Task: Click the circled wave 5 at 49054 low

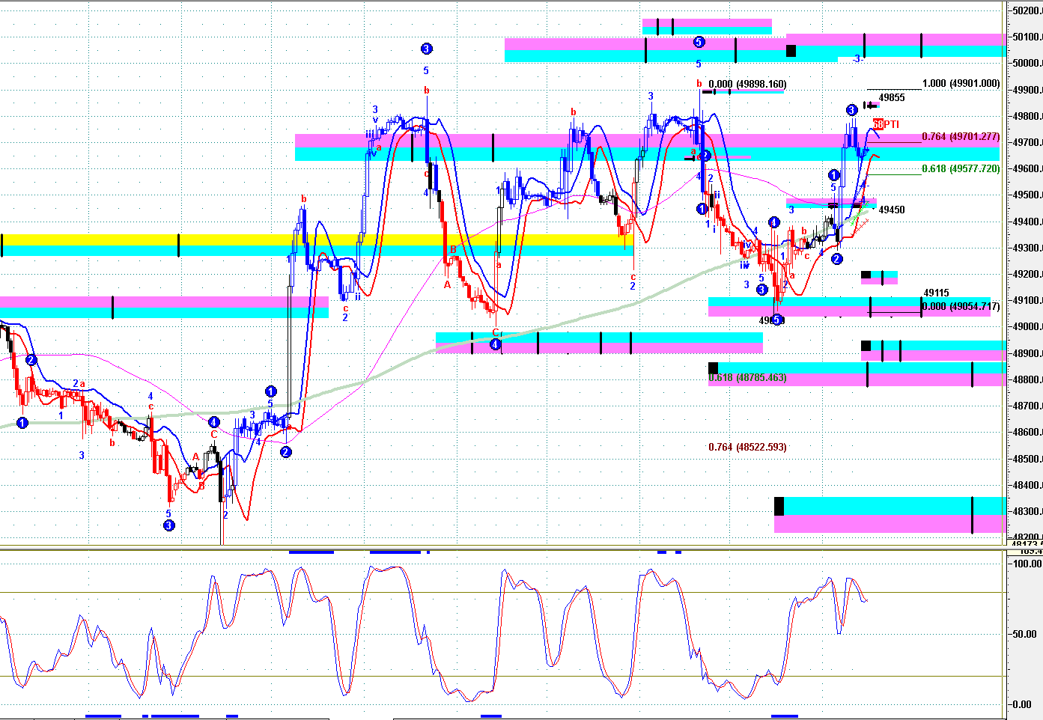Action: 777,320
